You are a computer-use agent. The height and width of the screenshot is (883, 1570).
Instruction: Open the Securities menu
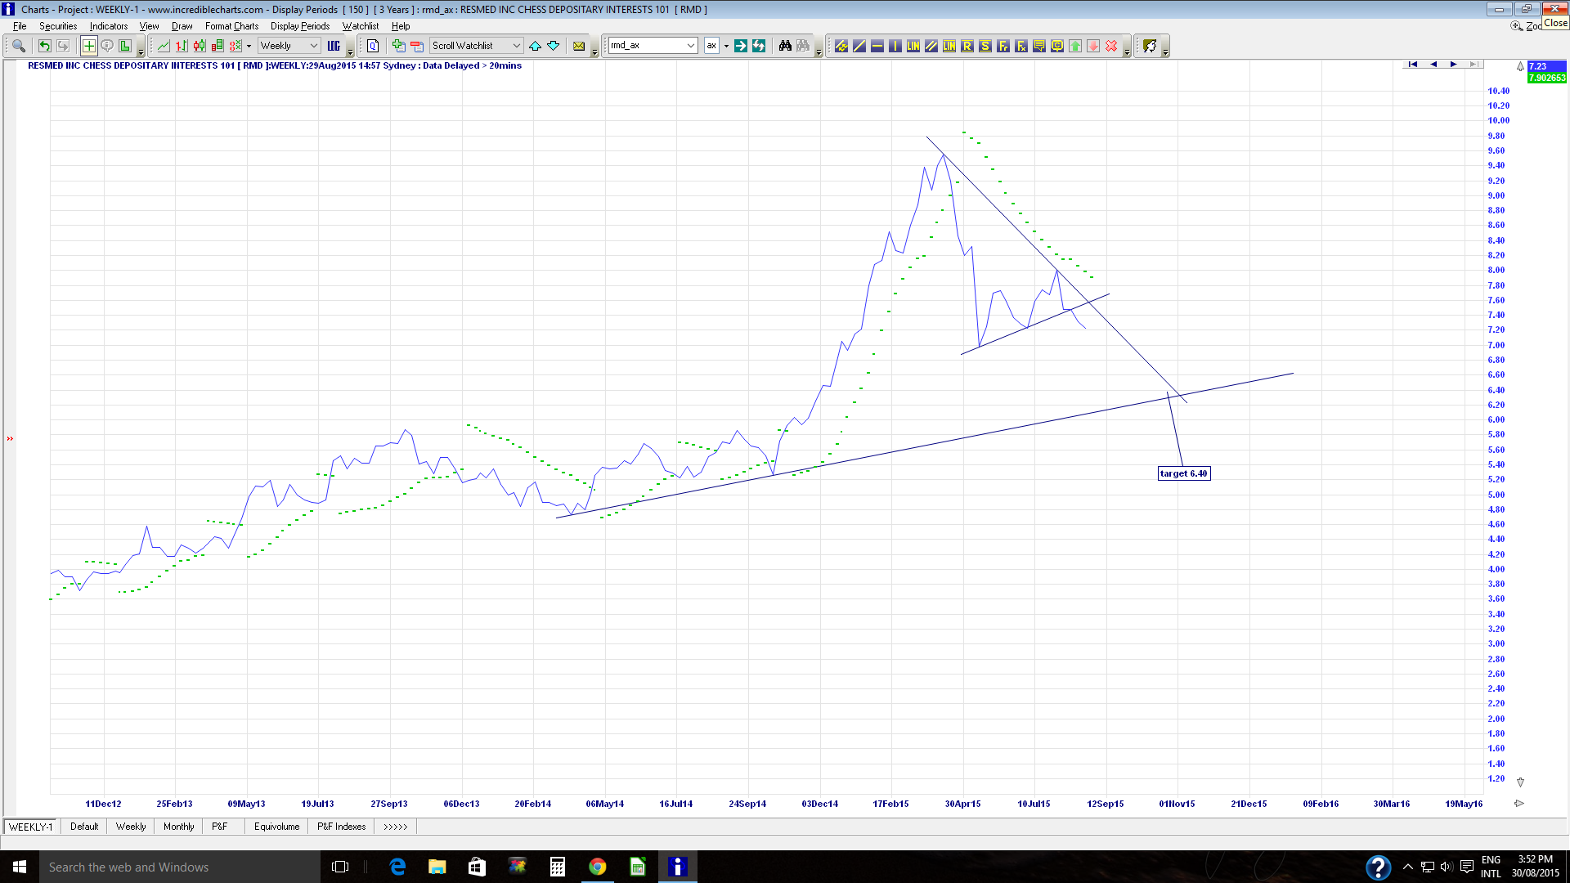58,26
